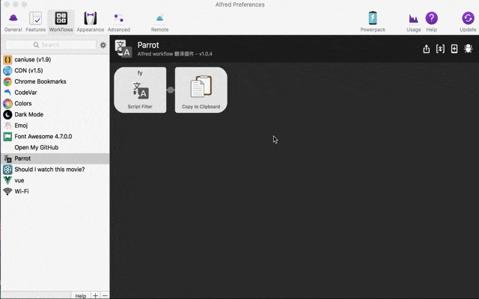Click the workflow description v1.0.4 text
Image resolution: width=479 pixels, height=299 pixels.
pos(174,54)
